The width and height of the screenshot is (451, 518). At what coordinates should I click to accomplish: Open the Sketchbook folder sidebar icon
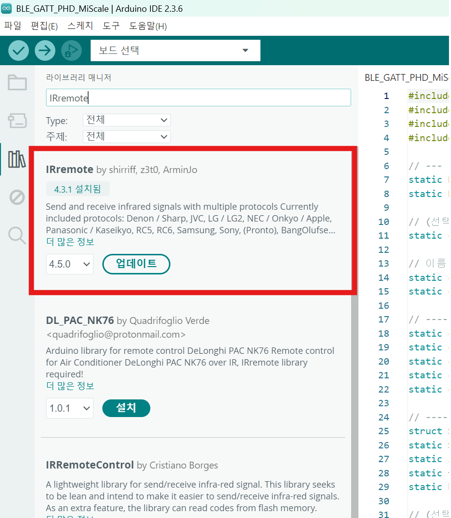coord(17,82)
